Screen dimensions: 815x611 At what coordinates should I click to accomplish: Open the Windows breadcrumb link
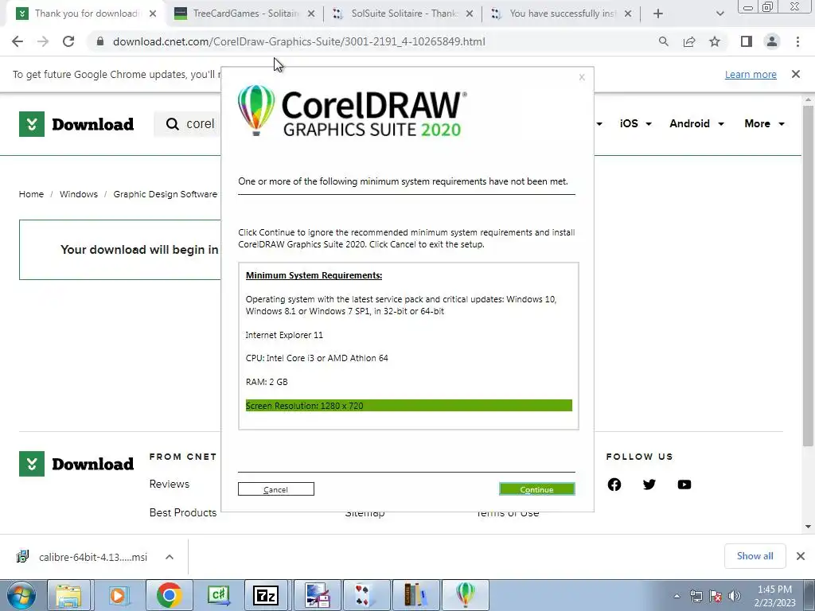point(79,194)
